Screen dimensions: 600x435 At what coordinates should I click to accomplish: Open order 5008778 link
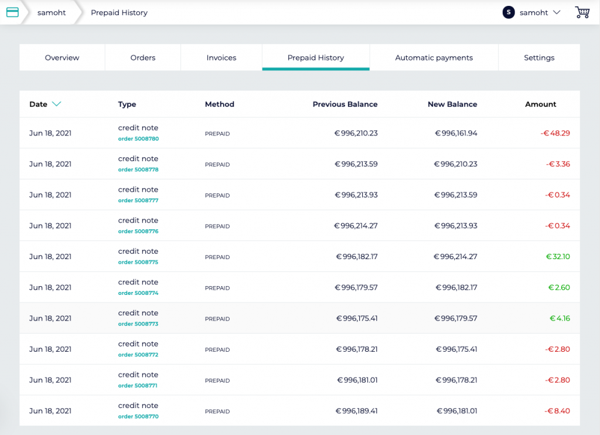pyautogui.click(x=138, y=170)
